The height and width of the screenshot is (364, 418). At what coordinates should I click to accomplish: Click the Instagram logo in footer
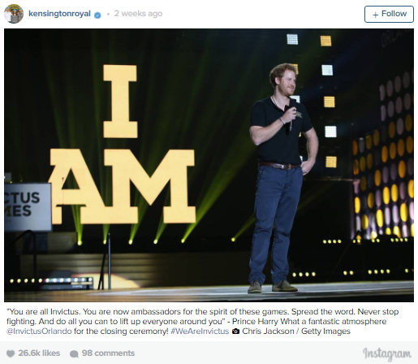(x=387, y=353)
